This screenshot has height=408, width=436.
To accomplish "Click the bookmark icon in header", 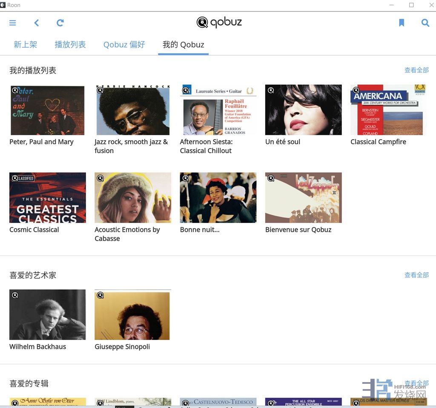I will pyautogui.click(x=401, y=23).
